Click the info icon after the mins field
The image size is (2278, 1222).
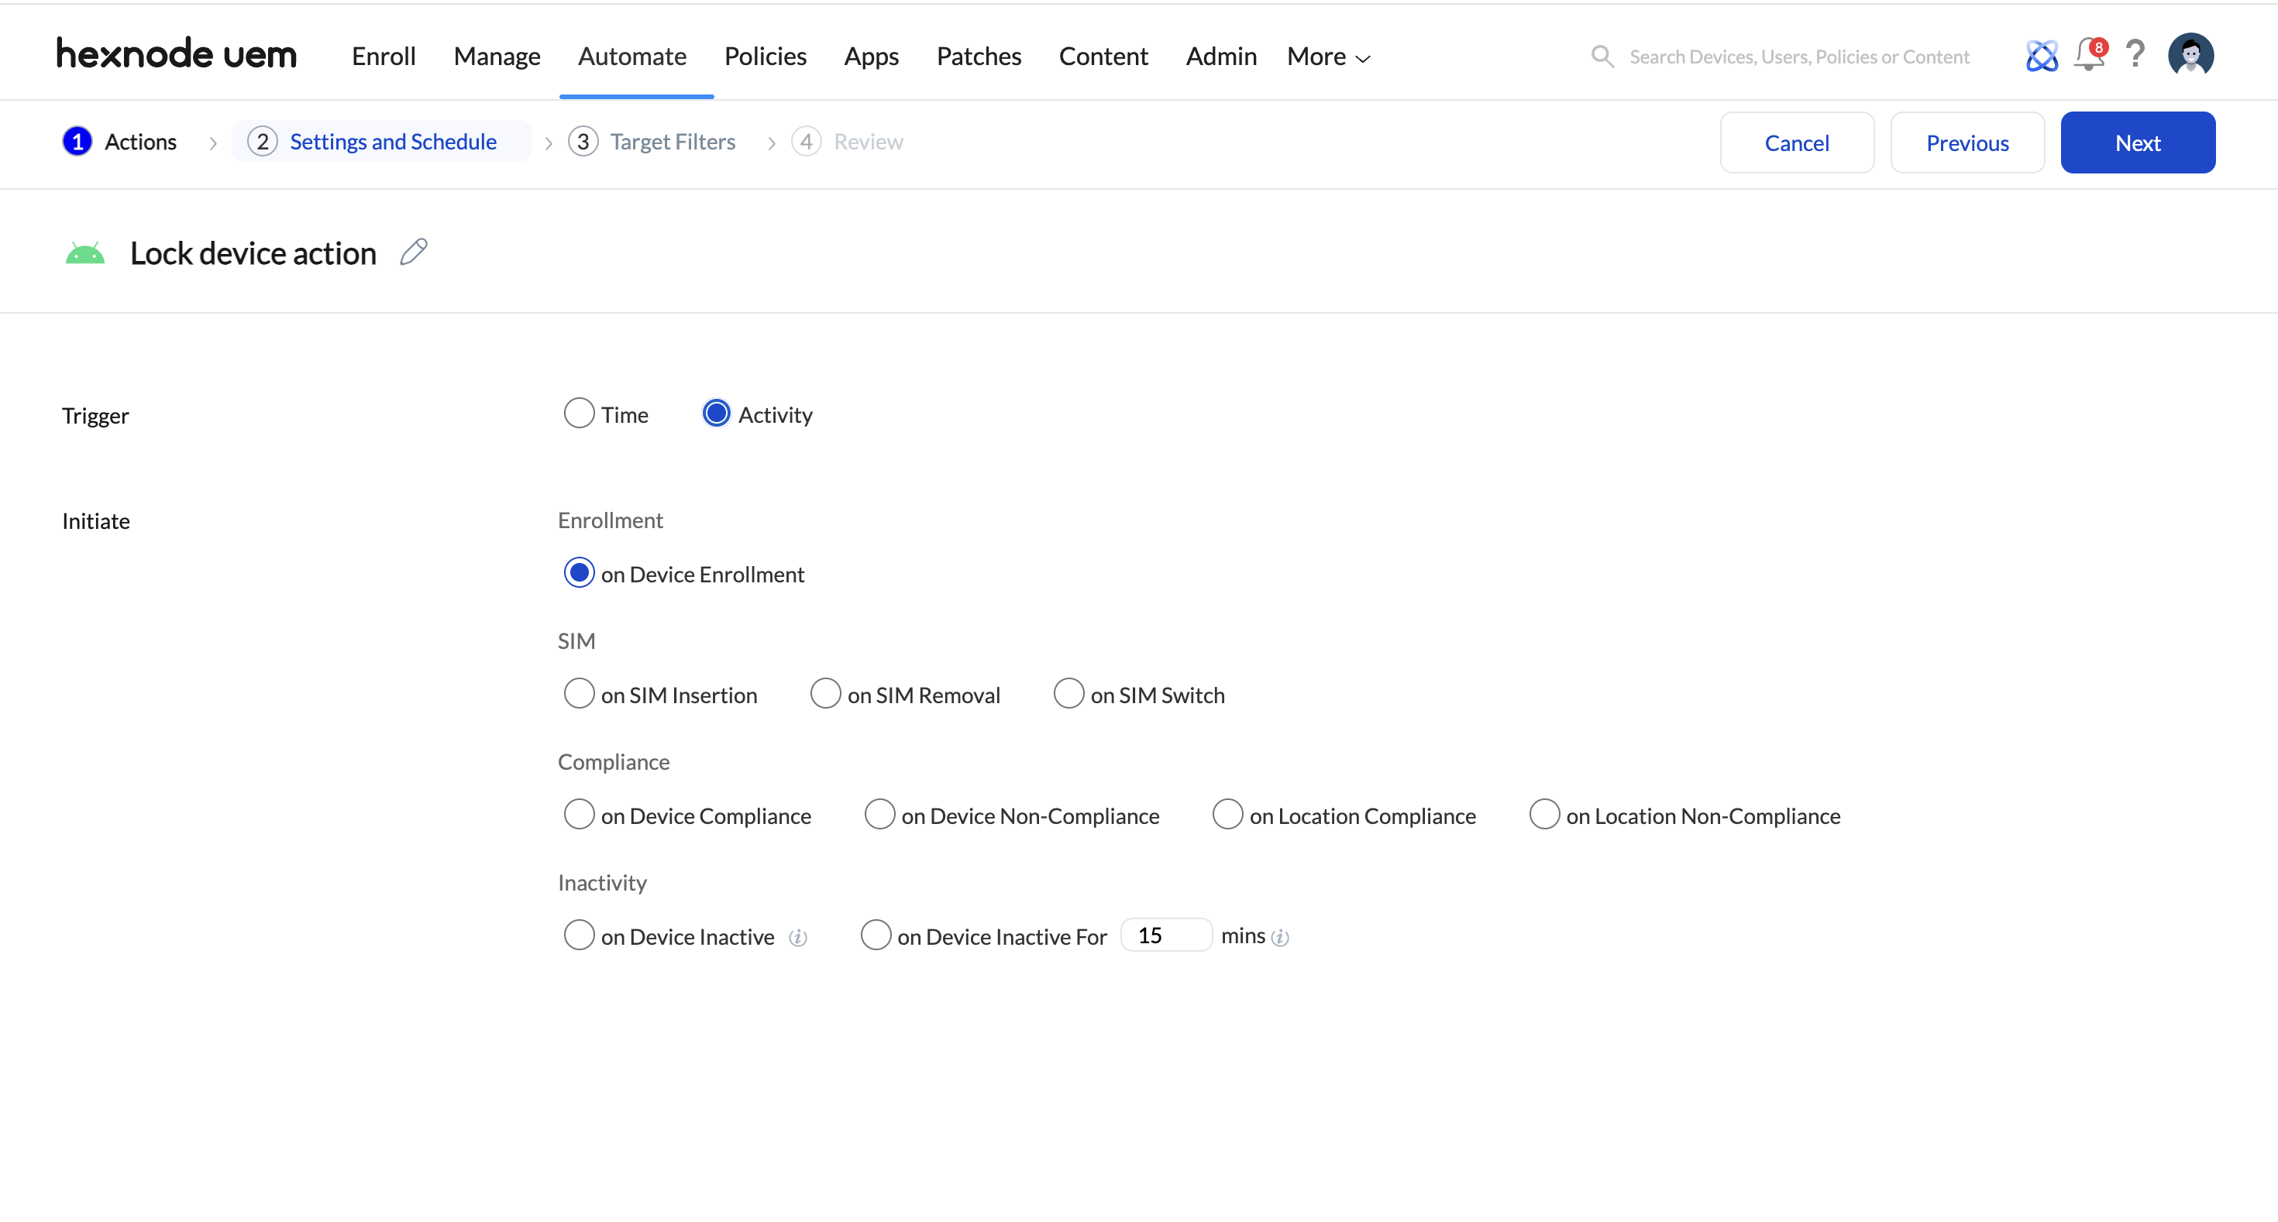1281,938
